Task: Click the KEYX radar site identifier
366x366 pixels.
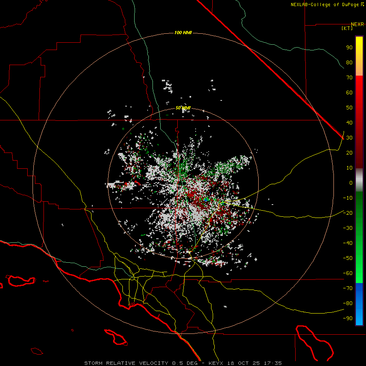Action: pos(216,363)
